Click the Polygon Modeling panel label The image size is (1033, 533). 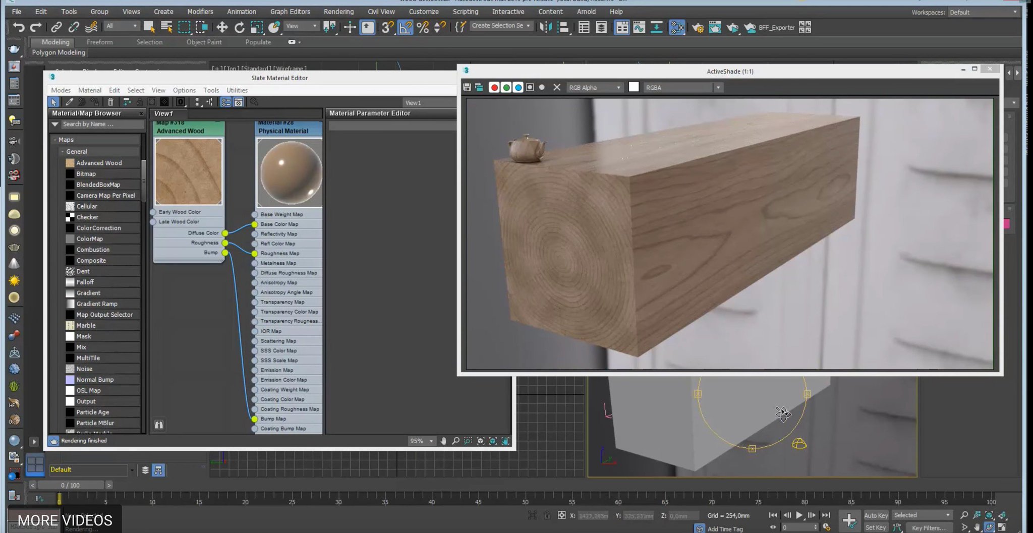[59, 52]
